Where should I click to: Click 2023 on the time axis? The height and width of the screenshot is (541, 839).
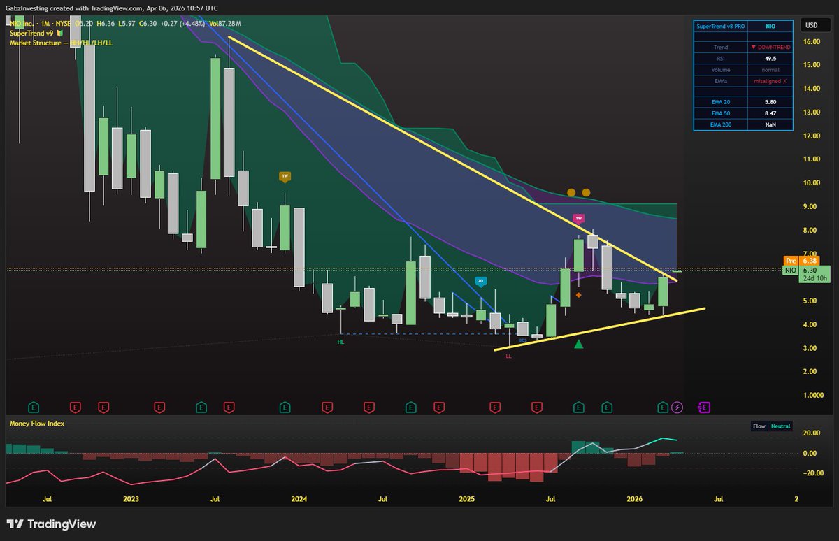point(131,499)
